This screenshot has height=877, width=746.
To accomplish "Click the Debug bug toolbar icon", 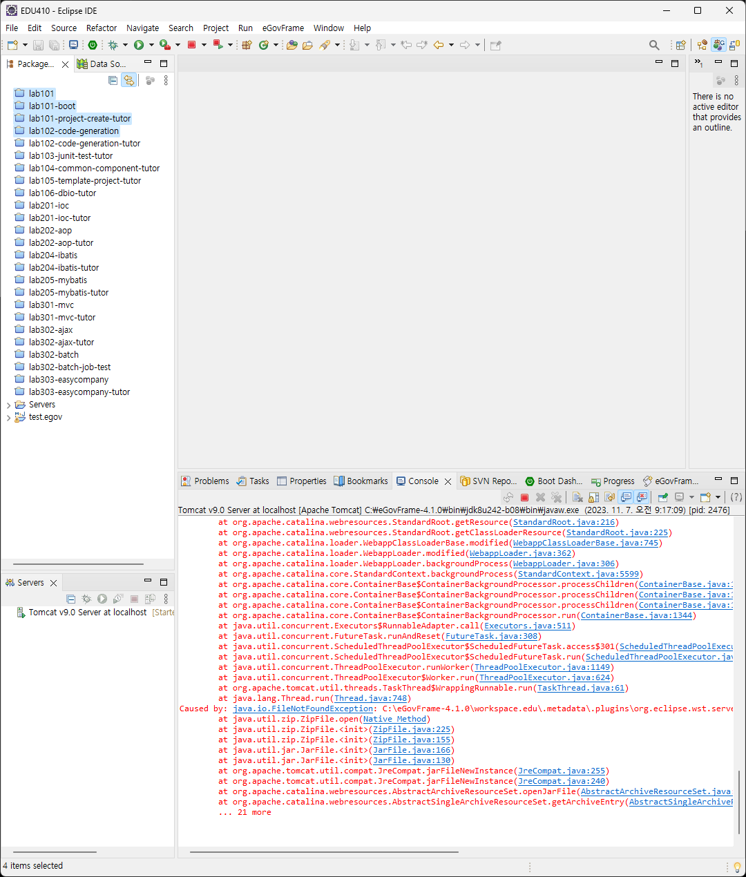I will [x=113, y=45].
